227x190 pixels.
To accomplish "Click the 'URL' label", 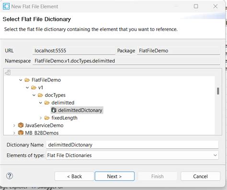I will (9, 51).
